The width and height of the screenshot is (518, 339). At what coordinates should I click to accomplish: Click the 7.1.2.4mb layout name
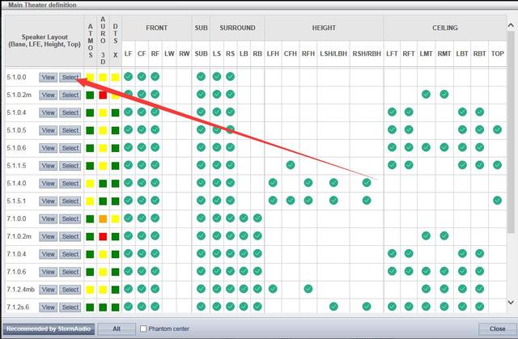click(20, 290)
